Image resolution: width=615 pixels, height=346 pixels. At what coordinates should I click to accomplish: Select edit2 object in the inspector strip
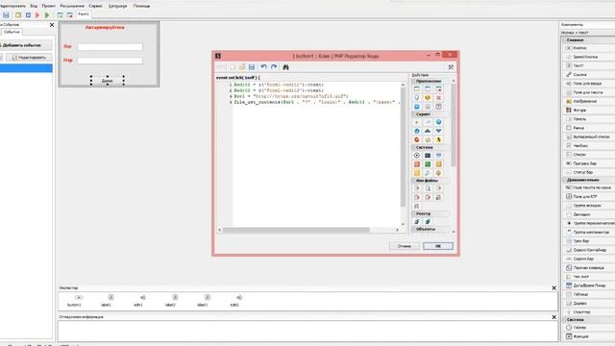coord(234,301)
